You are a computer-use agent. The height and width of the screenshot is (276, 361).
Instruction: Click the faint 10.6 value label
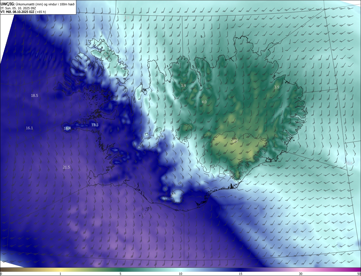pos(349,163)
